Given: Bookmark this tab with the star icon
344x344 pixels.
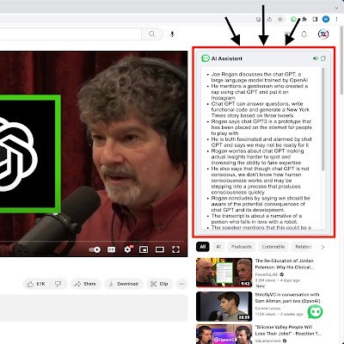Looking at the screenshot, I should click(280, 19).
